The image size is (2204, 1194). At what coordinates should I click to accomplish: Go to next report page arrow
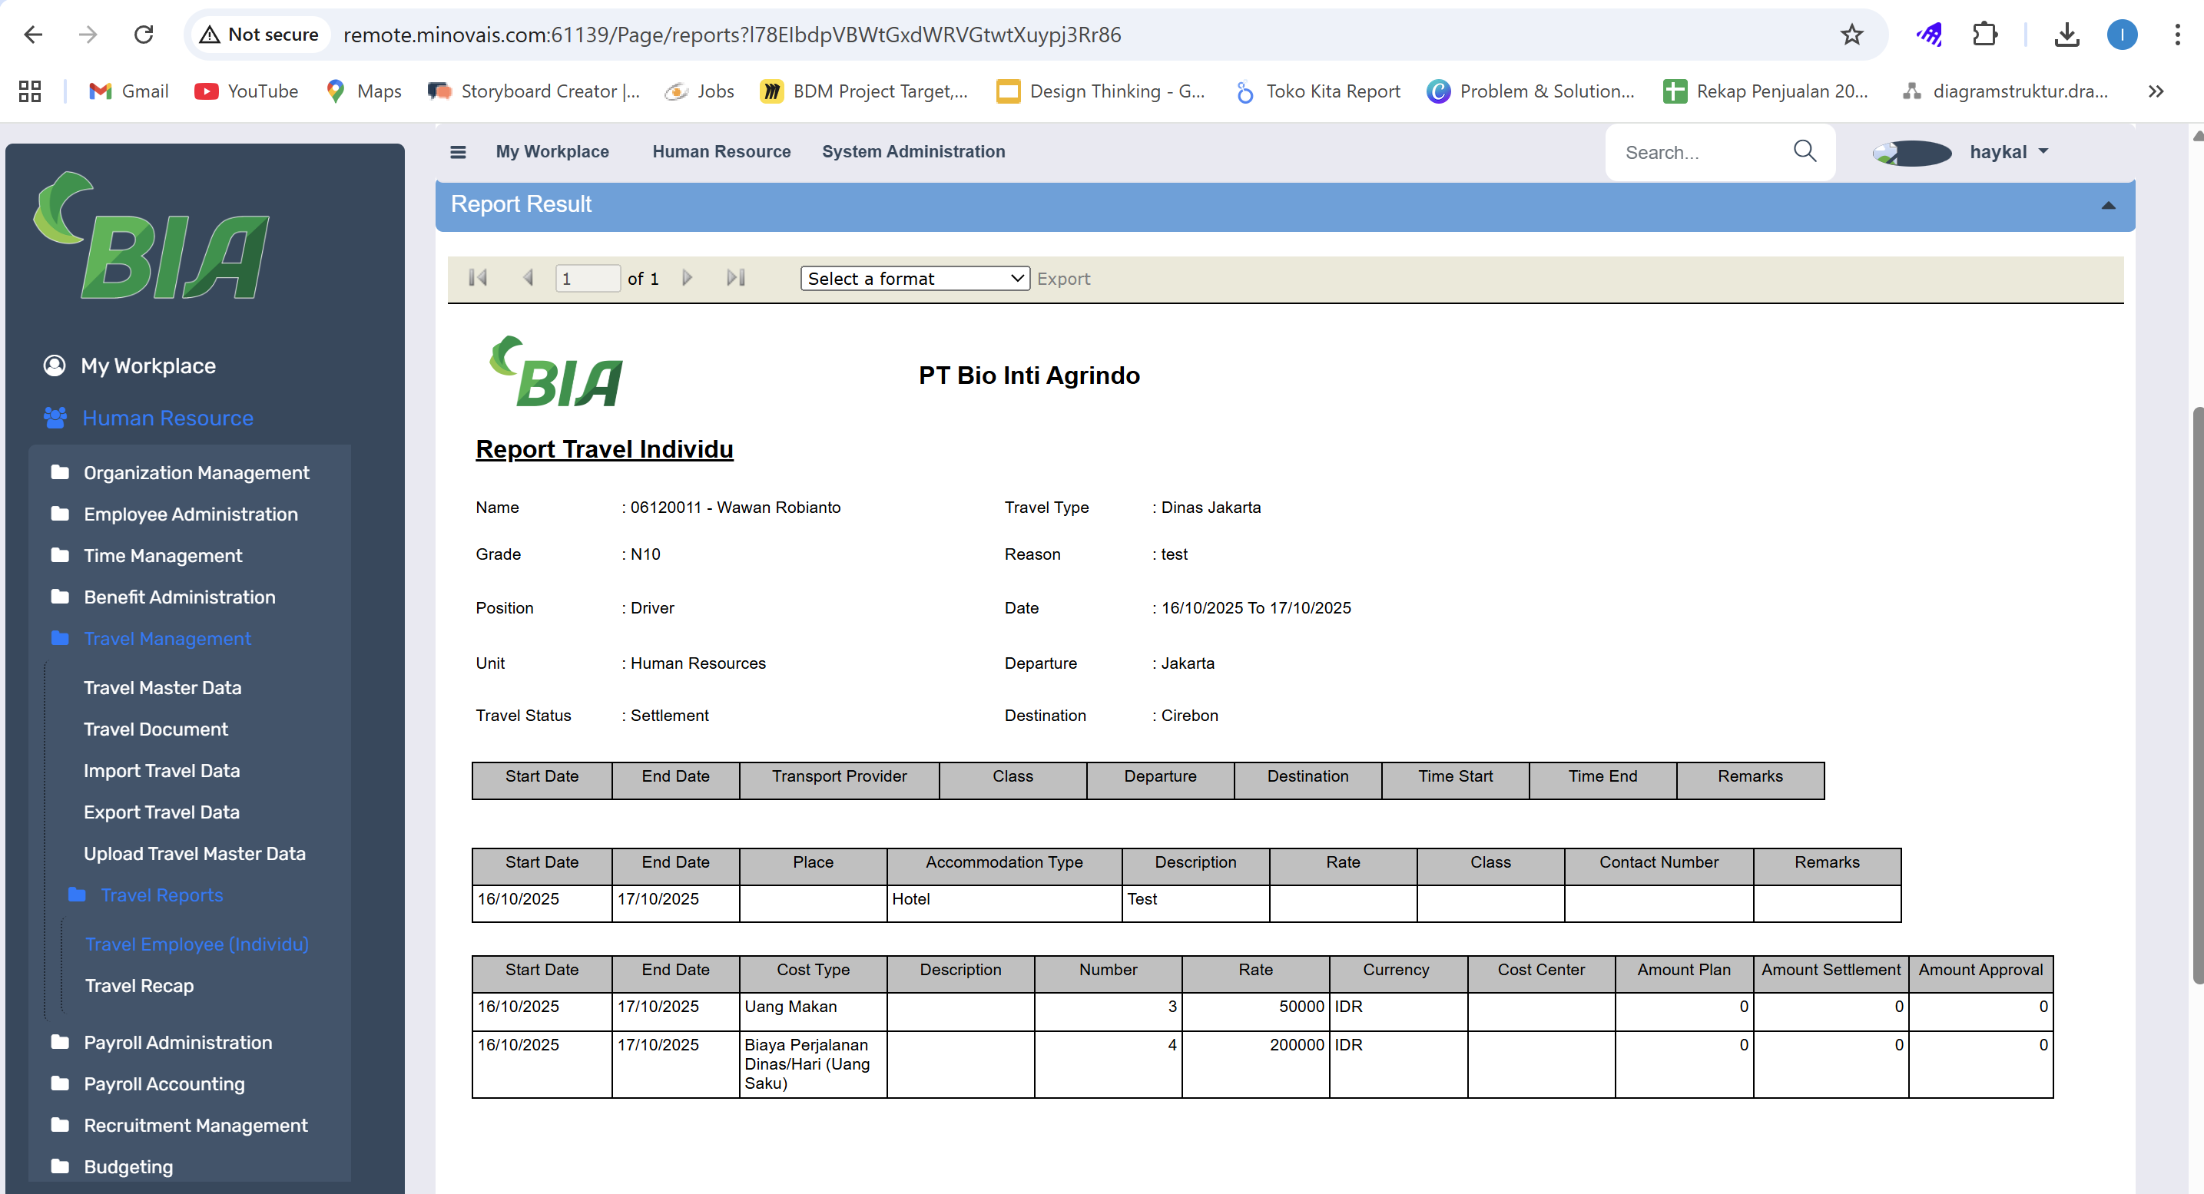click(x=686, y=278)
